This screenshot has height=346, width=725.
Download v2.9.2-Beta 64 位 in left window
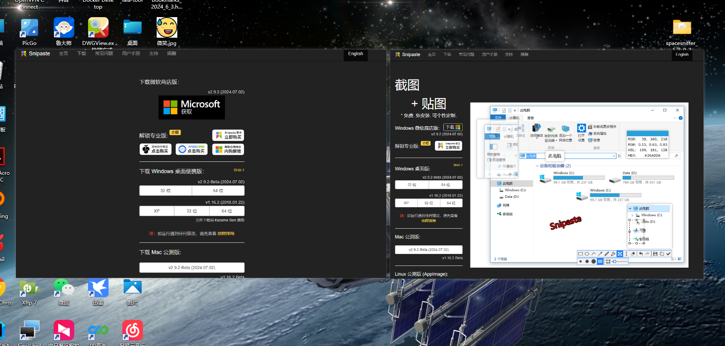pyautogui.click(x=218, y=191)
